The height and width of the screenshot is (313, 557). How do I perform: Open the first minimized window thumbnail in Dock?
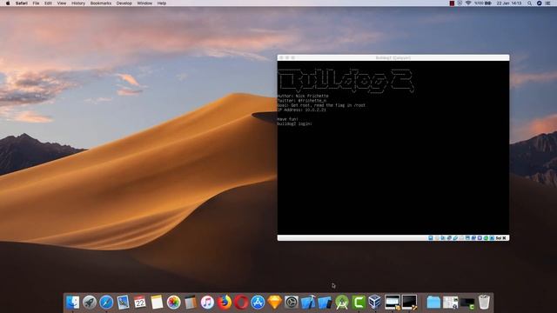point(393,303)
